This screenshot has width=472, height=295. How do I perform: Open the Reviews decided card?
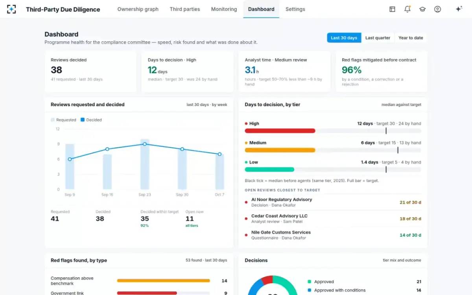[x=90, y=72]
